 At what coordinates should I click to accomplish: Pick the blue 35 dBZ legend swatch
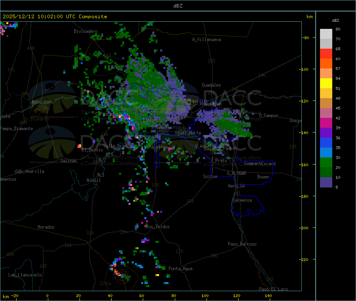(x=326, y=142)
